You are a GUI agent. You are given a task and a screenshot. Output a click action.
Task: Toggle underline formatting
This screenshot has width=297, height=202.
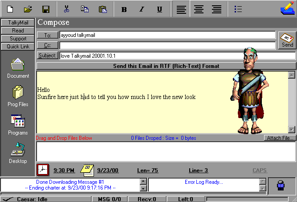[159, 9]
